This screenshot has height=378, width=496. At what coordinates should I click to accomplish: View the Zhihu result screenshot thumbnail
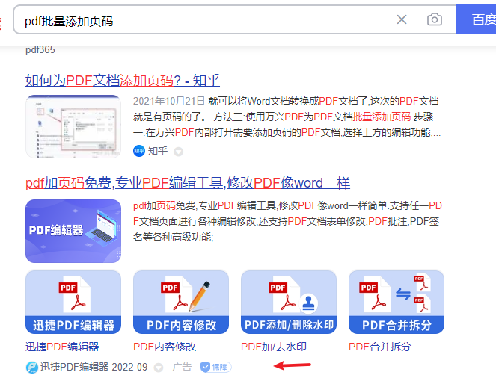pyautogui.click(x=73, y=126)
